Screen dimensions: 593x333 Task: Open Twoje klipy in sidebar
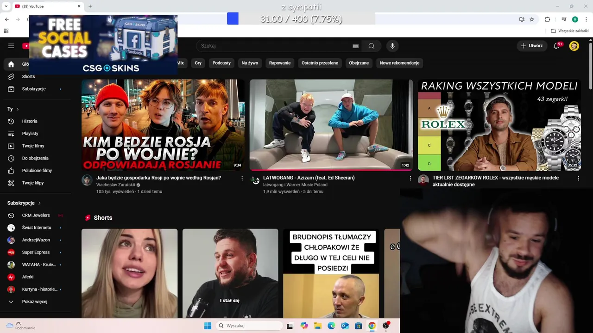(x=33, y=183)
